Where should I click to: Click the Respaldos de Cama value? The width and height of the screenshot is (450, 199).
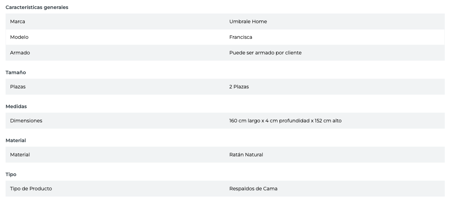(x=253, y=189)
